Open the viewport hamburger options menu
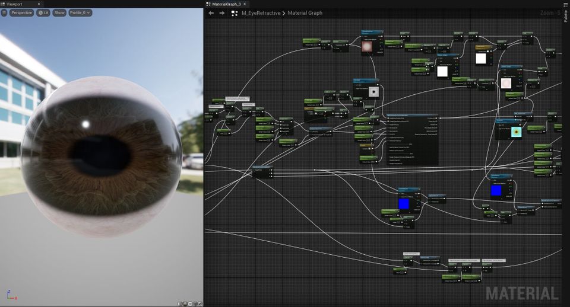Image resolution: width=570 pixels, height=307 pixels. tap(4, 12)
